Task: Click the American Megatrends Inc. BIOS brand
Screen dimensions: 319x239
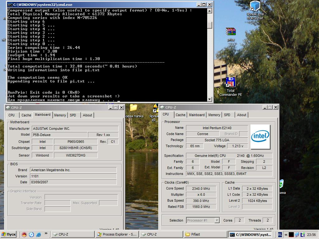Action: 73,170
